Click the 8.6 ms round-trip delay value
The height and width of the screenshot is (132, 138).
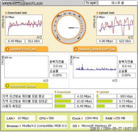127,66
